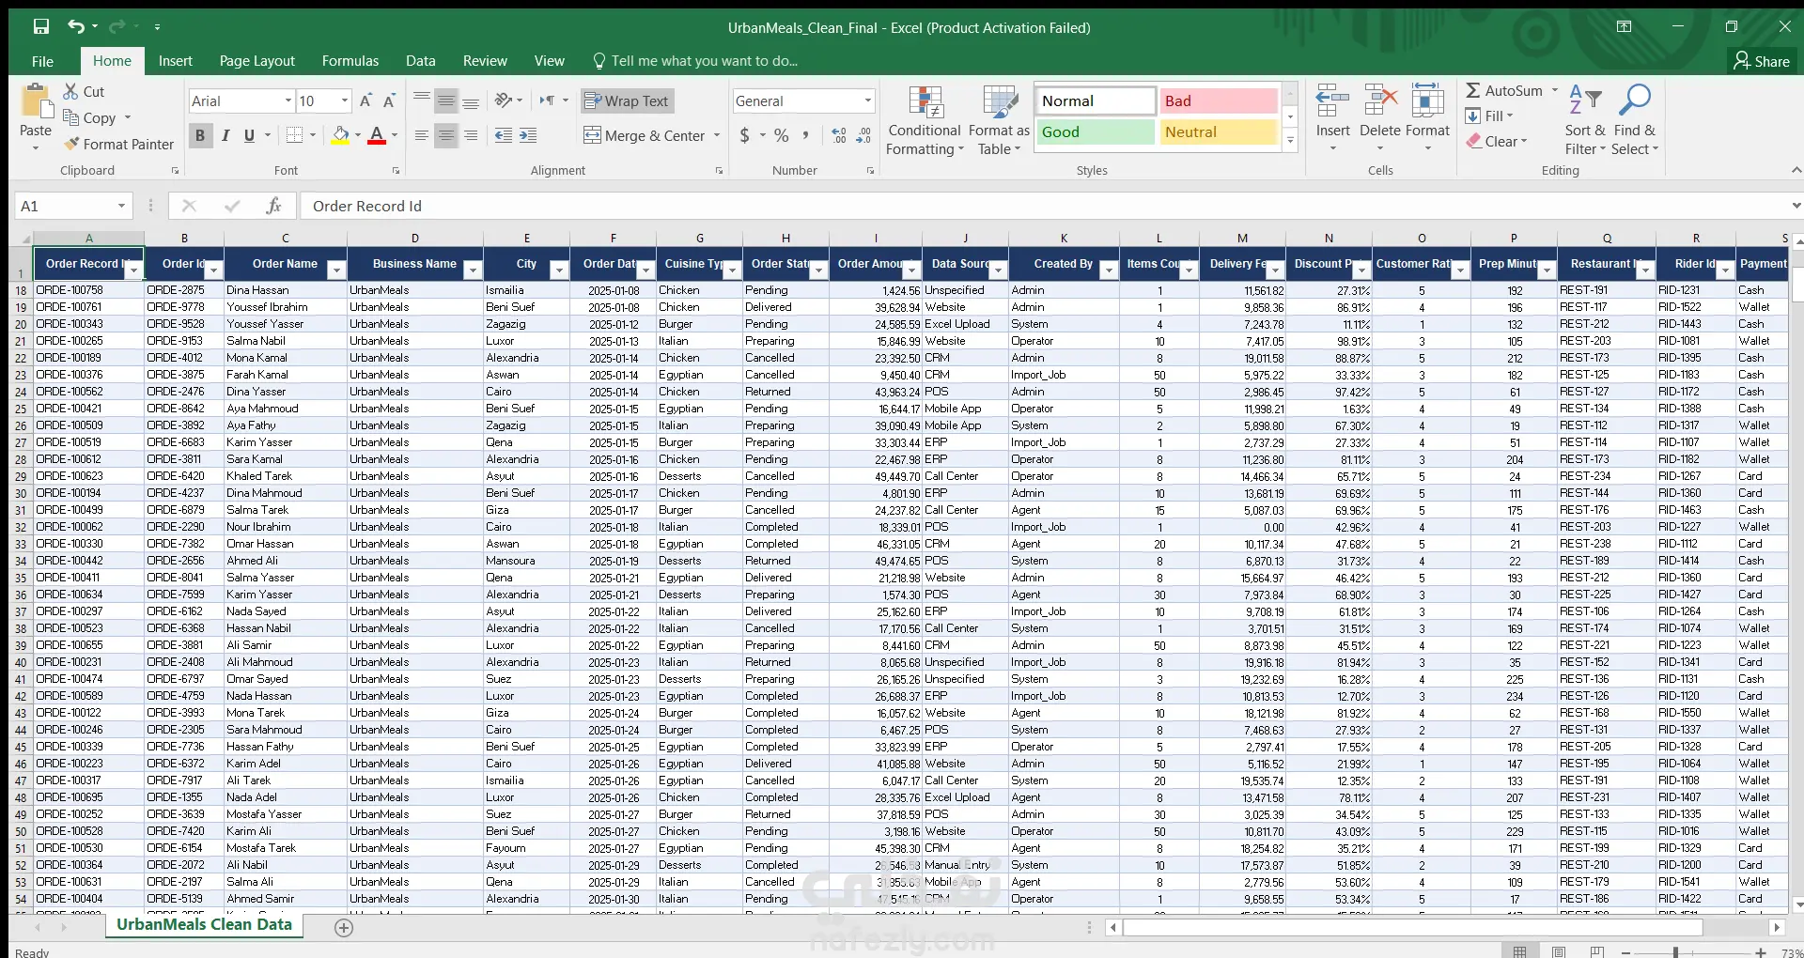Open the Review ribbon tab
The height and width of the screenshot is (958, 1804).
485,61
